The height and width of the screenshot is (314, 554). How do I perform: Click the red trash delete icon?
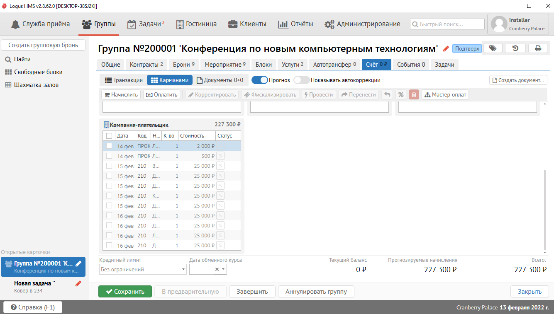[414, 94]
